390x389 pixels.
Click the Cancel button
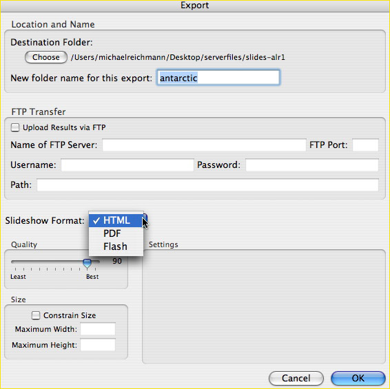tap(296, 378)
